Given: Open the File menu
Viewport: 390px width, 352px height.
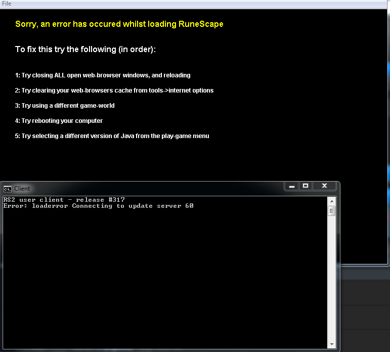Looking at the screenshot, I should (7, 4).
